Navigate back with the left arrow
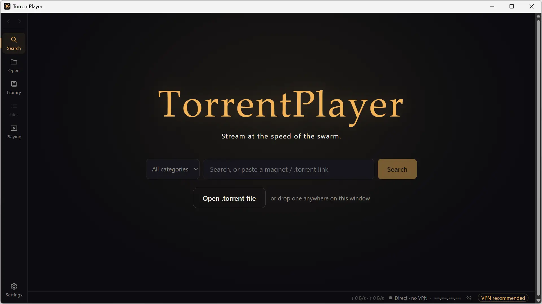The height and width of the screenshot is (304, 542). click(x=8, y=21)
